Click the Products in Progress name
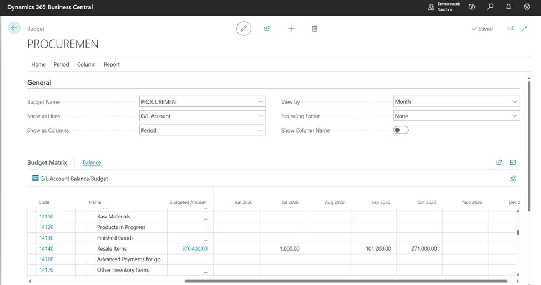Screen dimensions: 541x285 [121, 227]
